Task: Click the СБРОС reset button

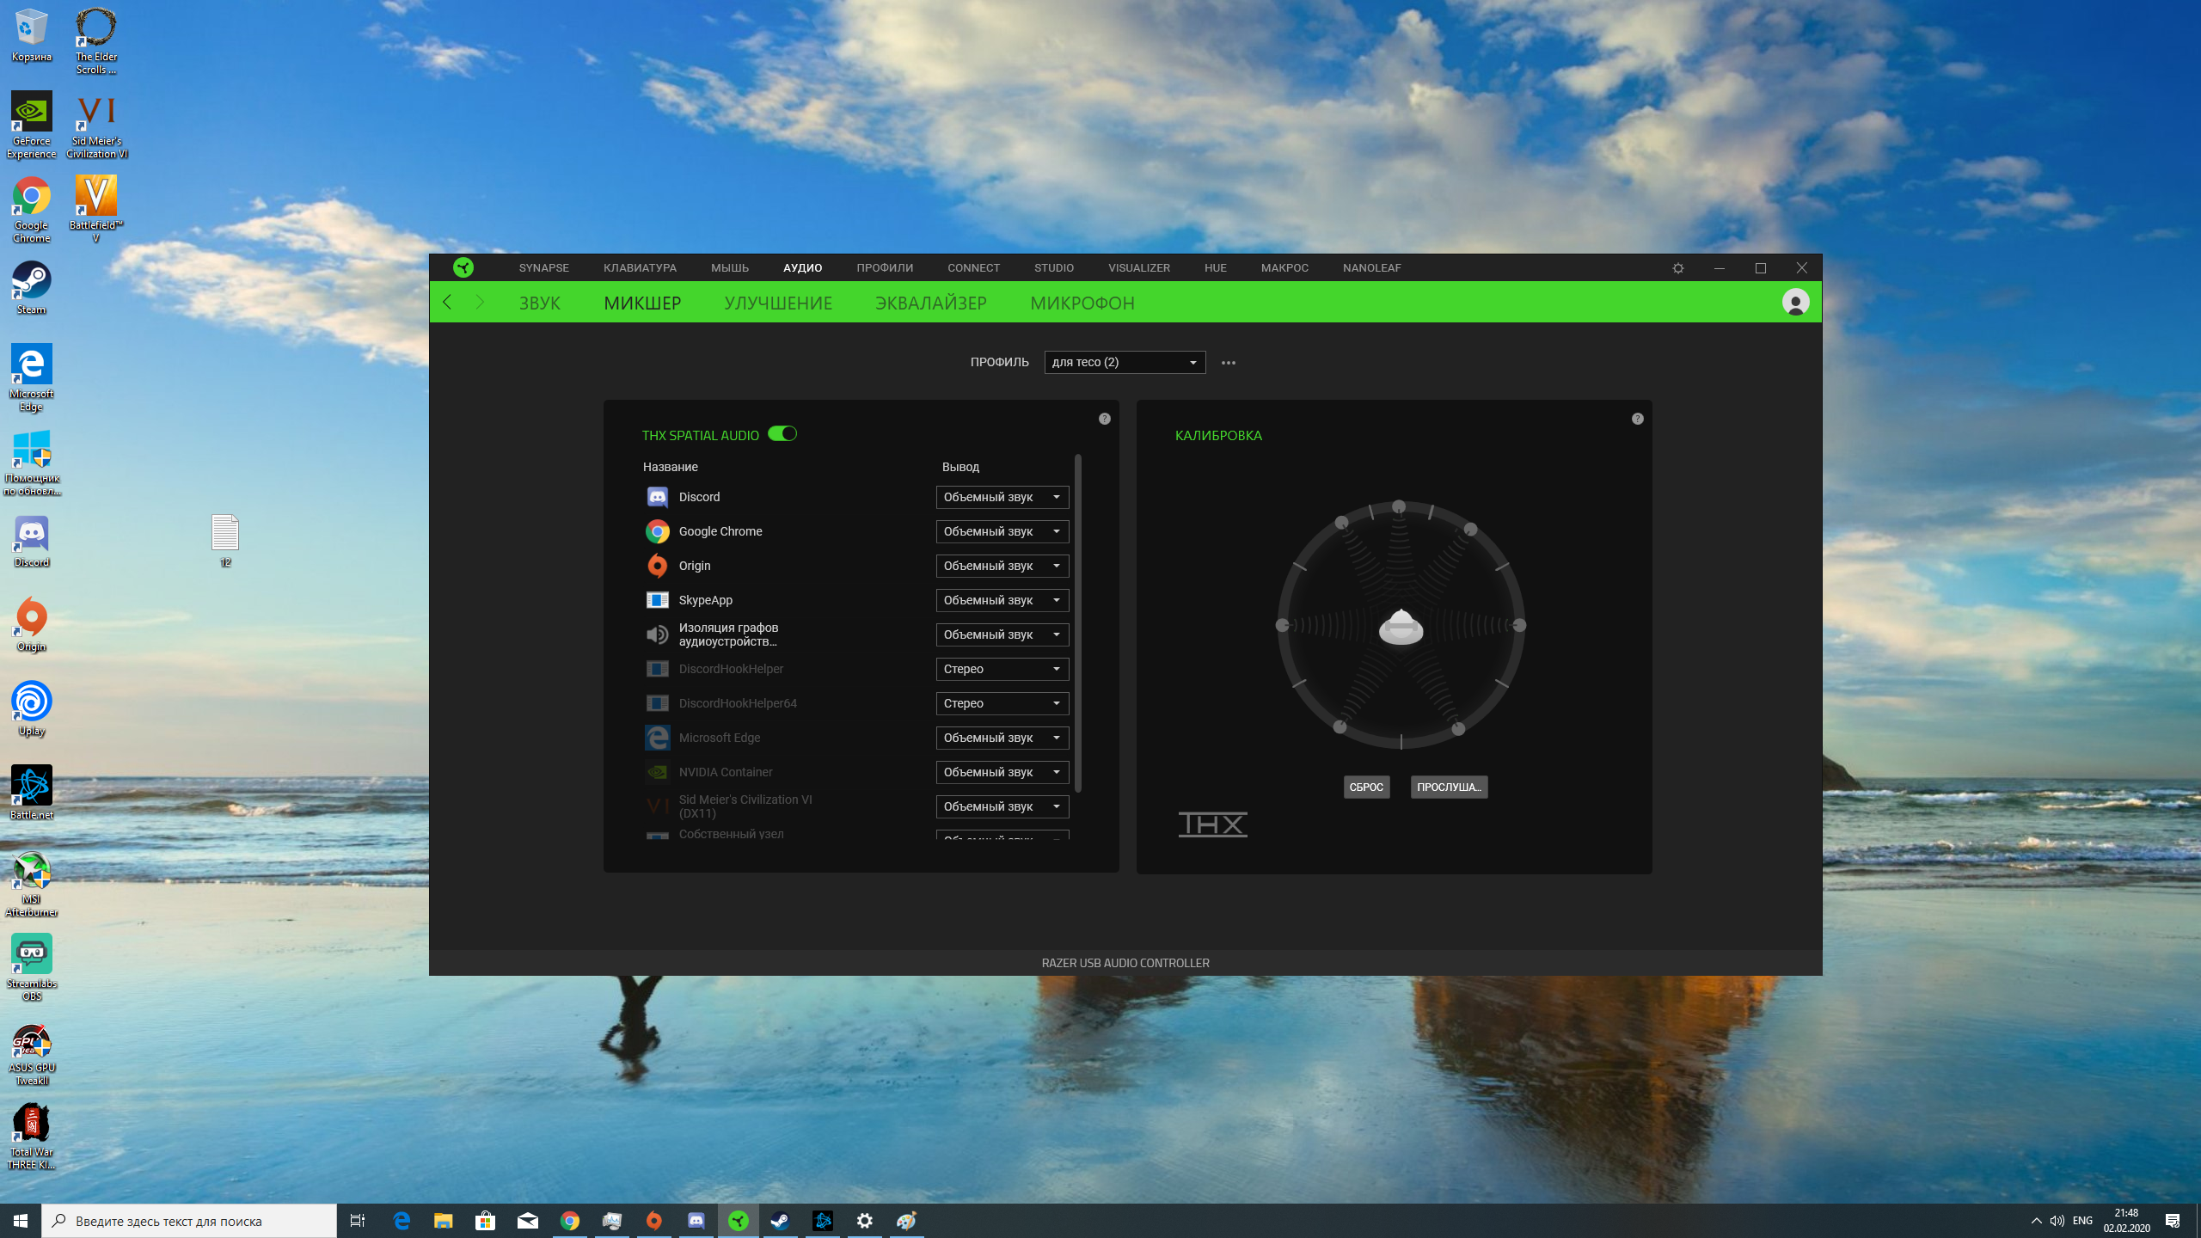Action: (1365, 787)
